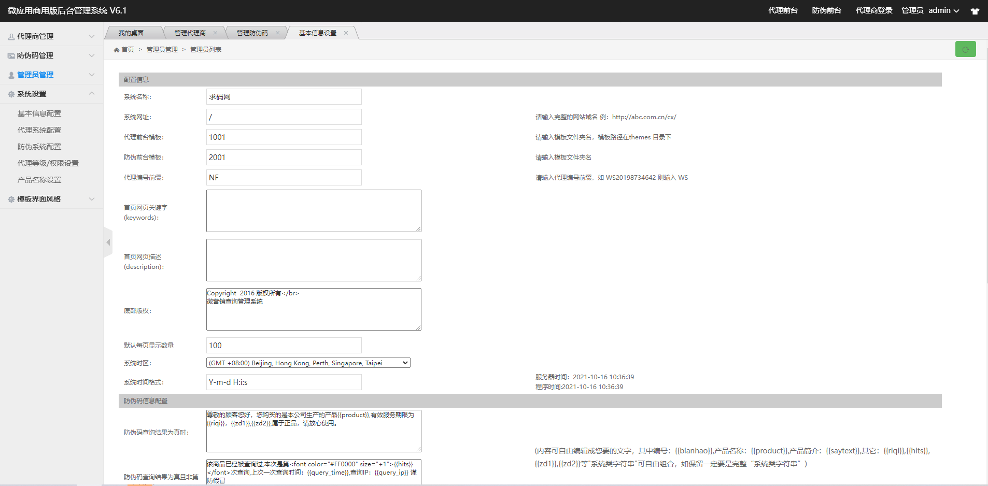Close the 管理防伪码 tab
This screenshot has width=988, height=486.
pos(277,33)
